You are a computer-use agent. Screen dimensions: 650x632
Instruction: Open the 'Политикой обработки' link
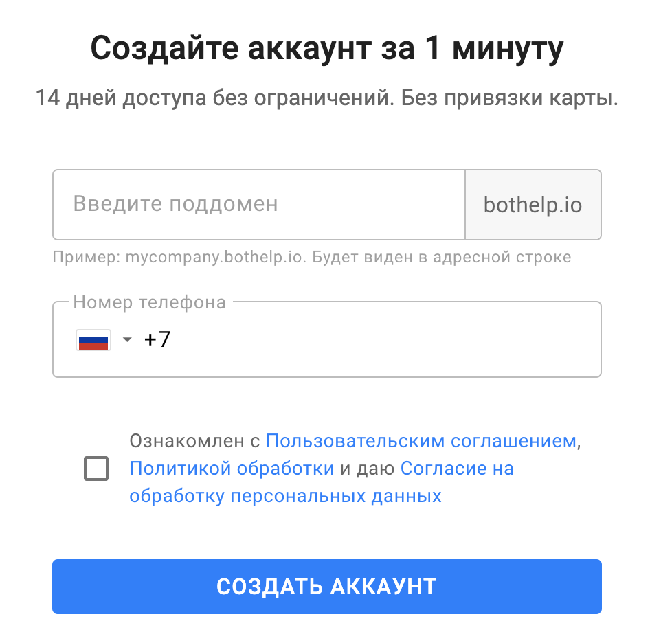click(x=232, y=469)
